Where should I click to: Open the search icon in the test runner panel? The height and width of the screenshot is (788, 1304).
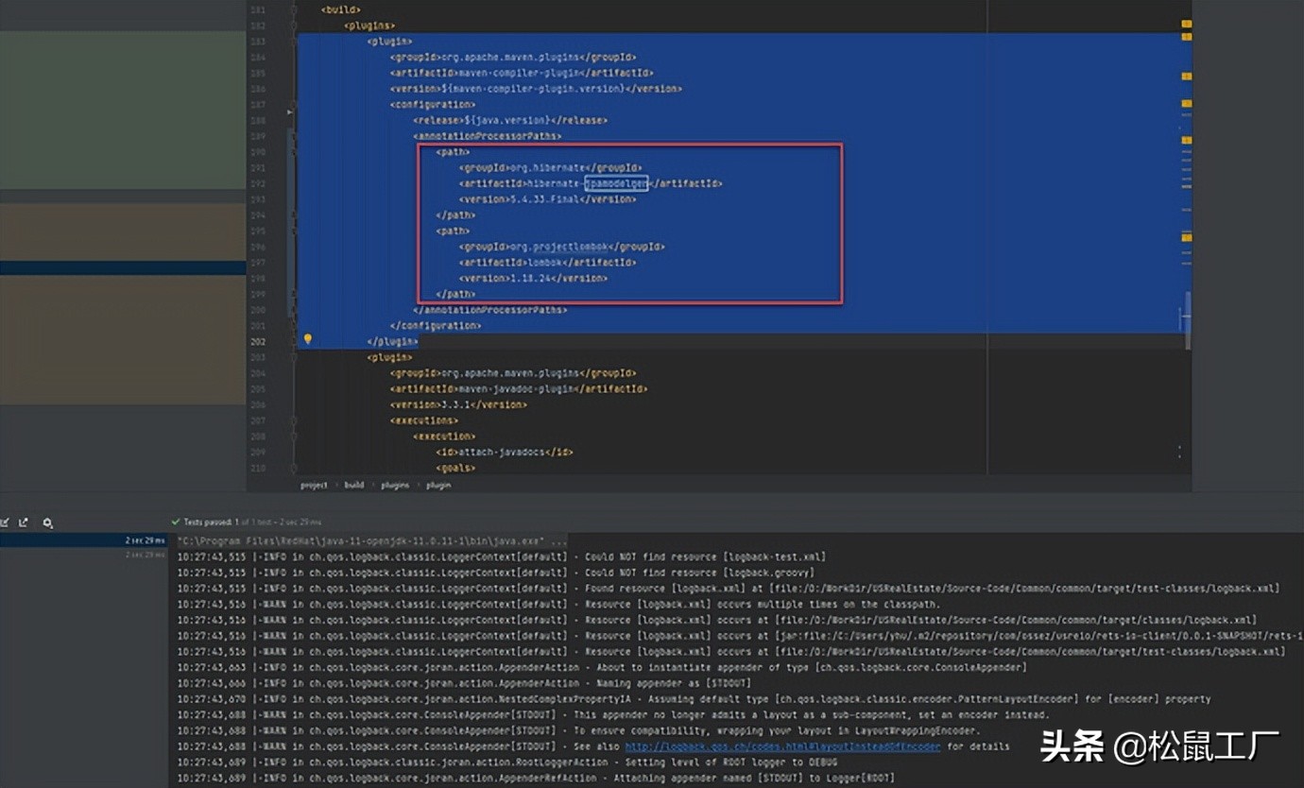coord(47,522)
